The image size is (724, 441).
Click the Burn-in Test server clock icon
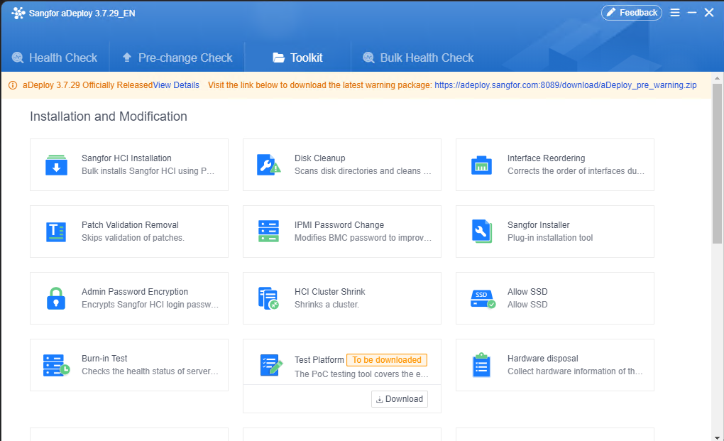point(56,365)
